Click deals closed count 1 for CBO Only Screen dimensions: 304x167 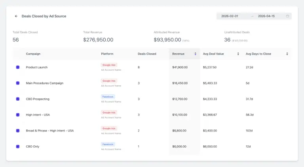pos(139,146)
